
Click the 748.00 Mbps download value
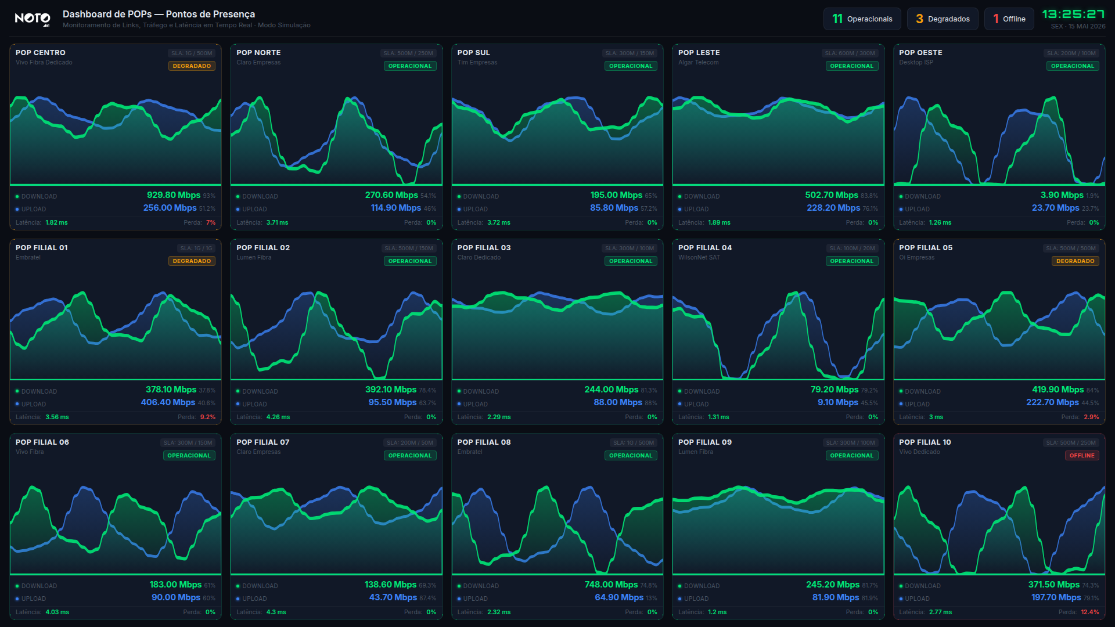611,585
